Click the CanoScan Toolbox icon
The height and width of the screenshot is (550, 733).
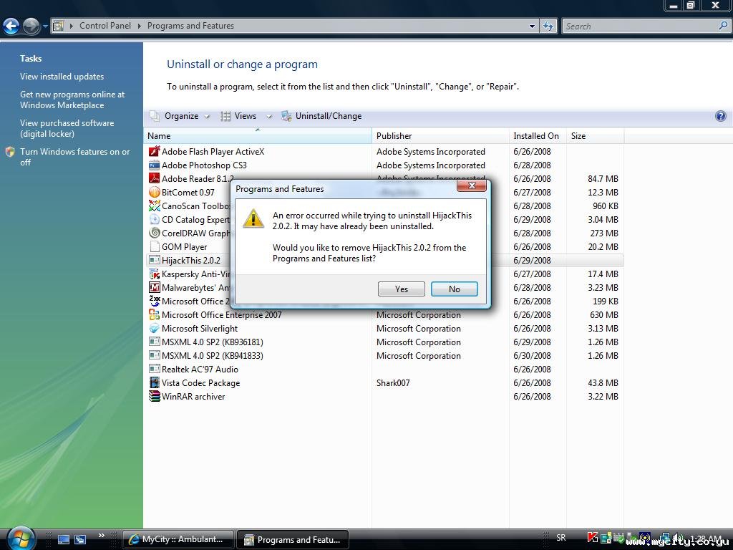(155, 206)
